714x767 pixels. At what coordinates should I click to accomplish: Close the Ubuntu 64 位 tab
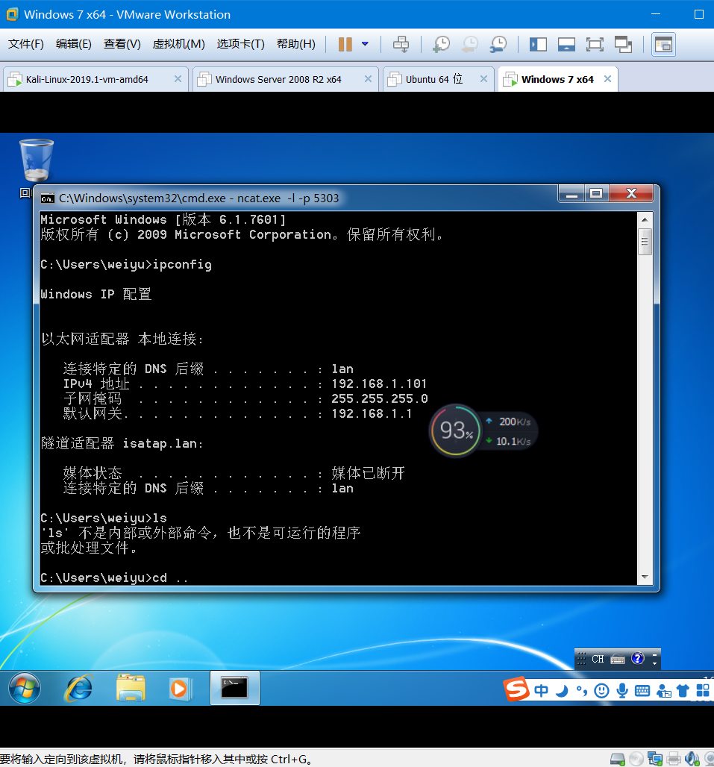click(483, 79)
